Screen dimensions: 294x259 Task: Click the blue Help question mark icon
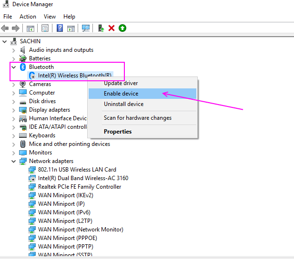[60, 28]
